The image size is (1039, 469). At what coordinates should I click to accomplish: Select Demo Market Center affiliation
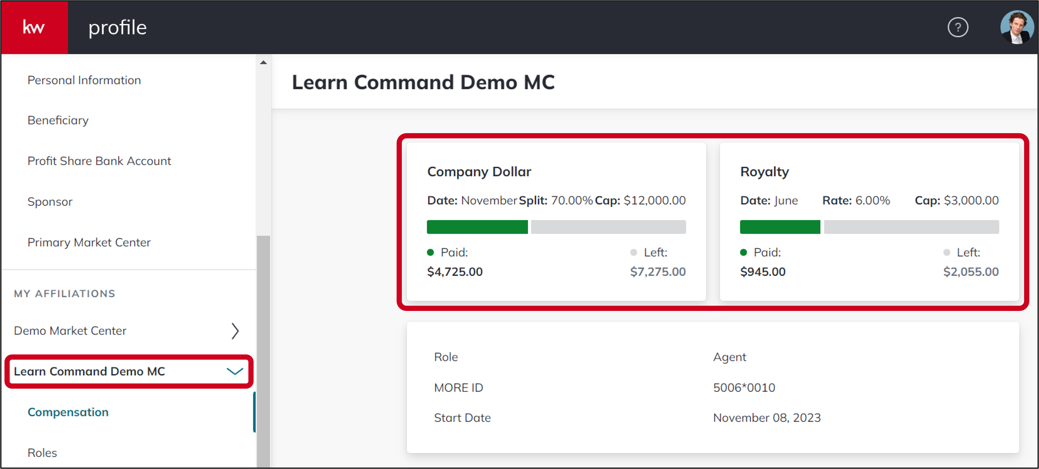tap(70, 331)
